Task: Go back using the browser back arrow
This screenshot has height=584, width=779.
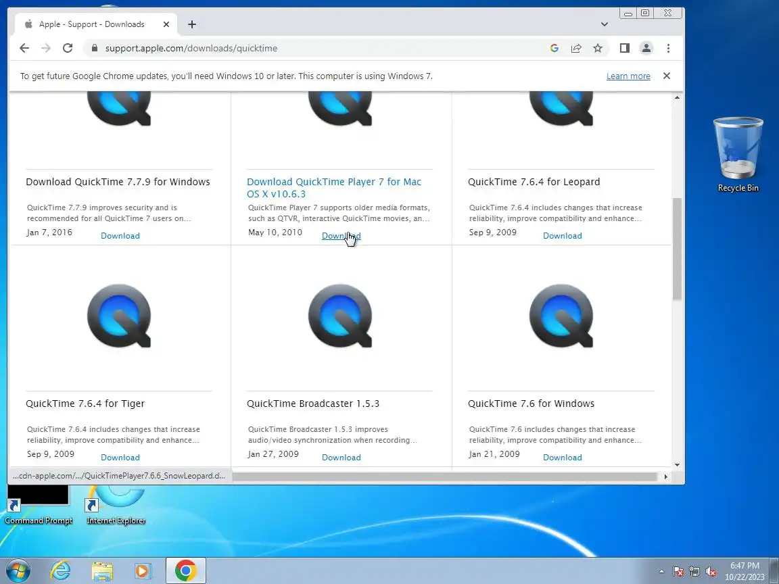Action: [x=24, y=48]
